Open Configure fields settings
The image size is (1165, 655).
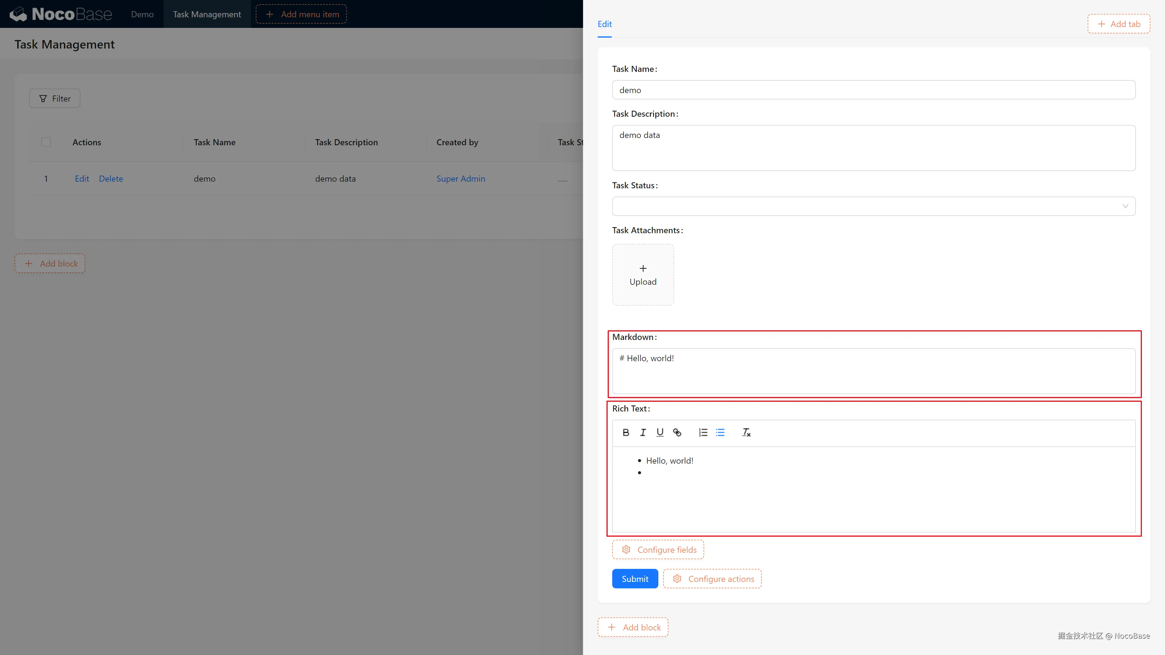coord(658,550)
